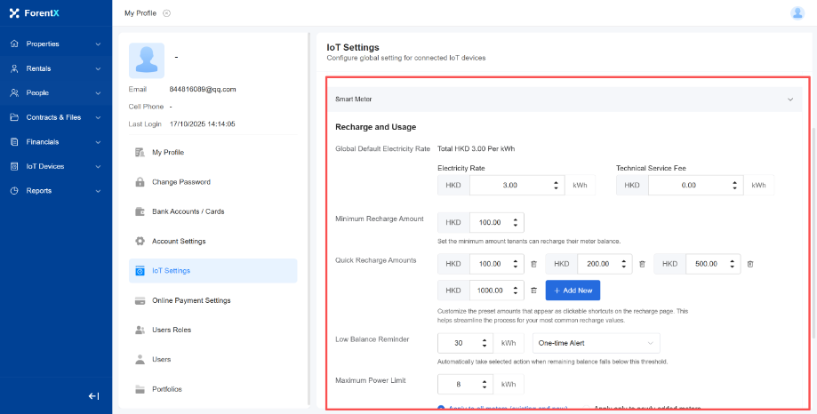
Task: Collapse the Smart Meter section
Action: pyautogui.click(x=789, y=100)
